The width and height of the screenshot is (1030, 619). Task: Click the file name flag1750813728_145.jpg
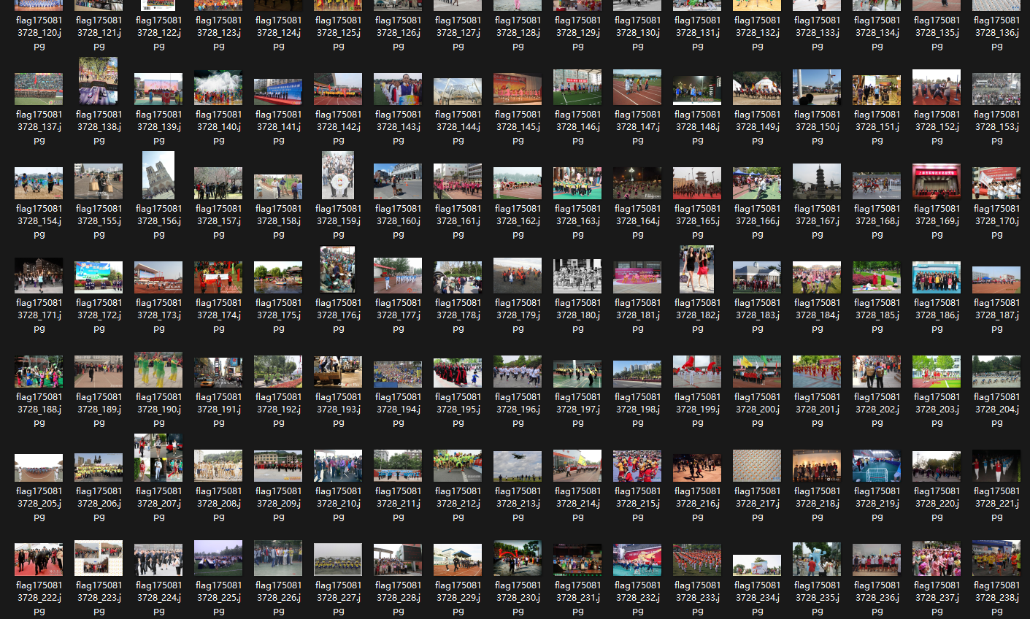point(518,127)
